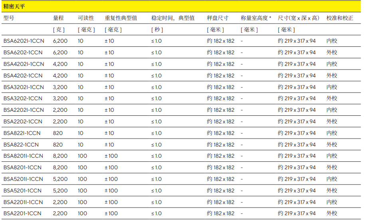Screen dimensions: 366x220
Task: Select the 型号 column header
Action: coord(9,18)
